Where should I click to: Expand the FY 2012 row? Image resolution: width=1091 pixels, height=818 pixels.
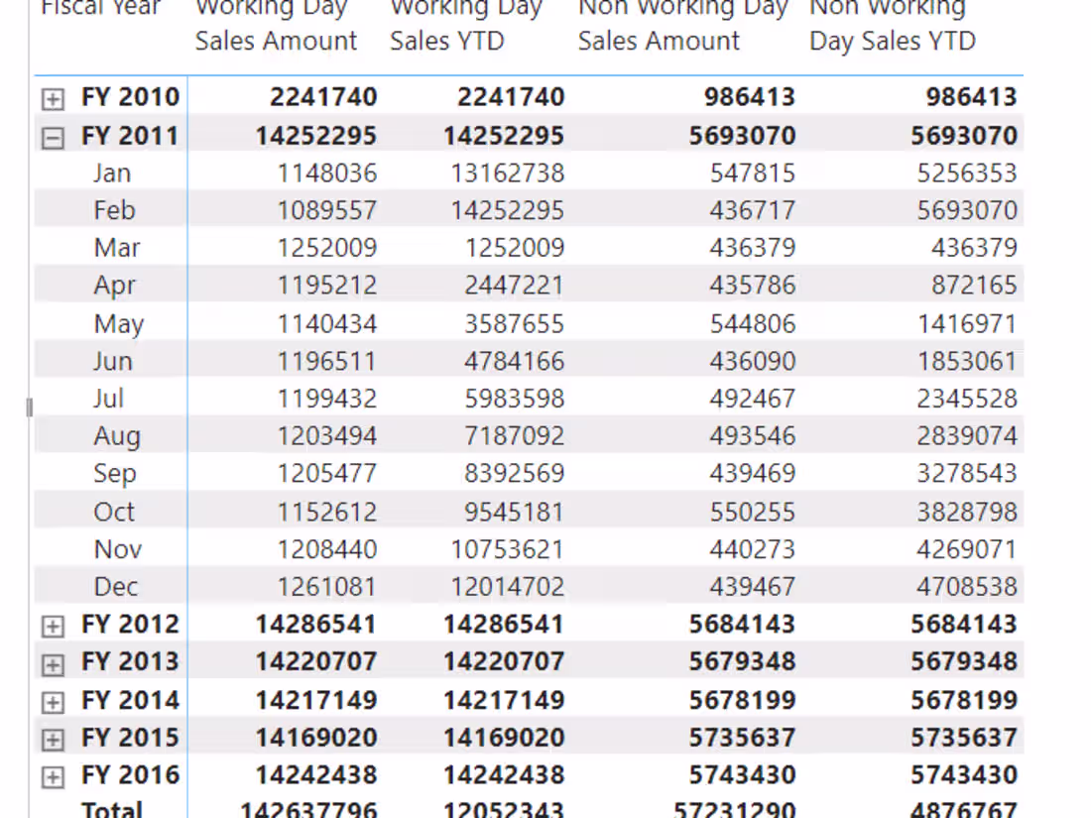point(53,625)
